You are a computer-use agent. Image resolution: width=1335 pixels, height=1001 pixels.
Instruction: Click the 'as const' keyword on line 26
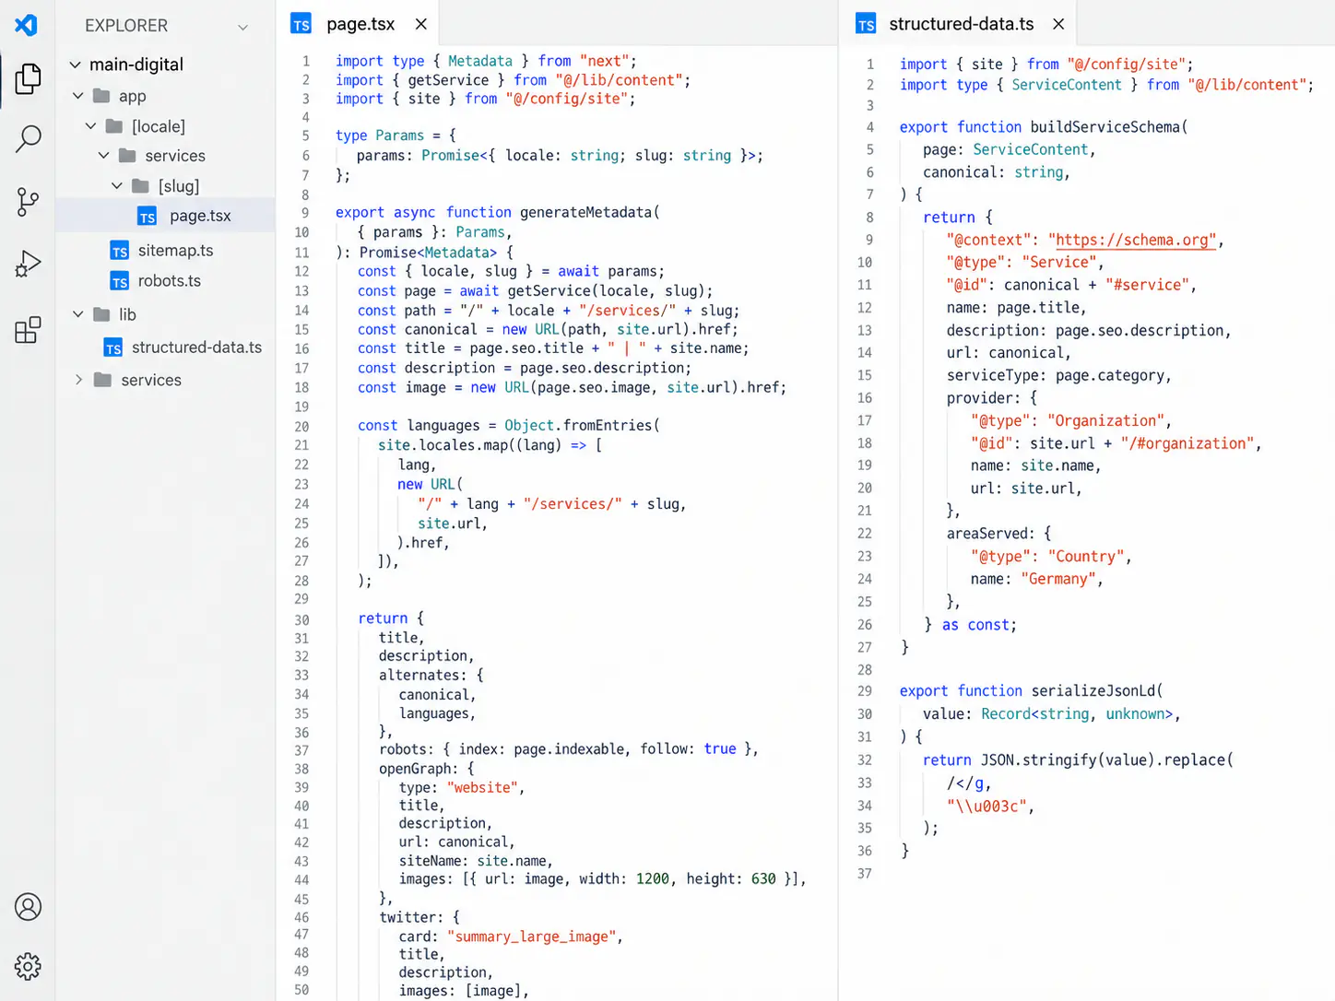(977, 625)
